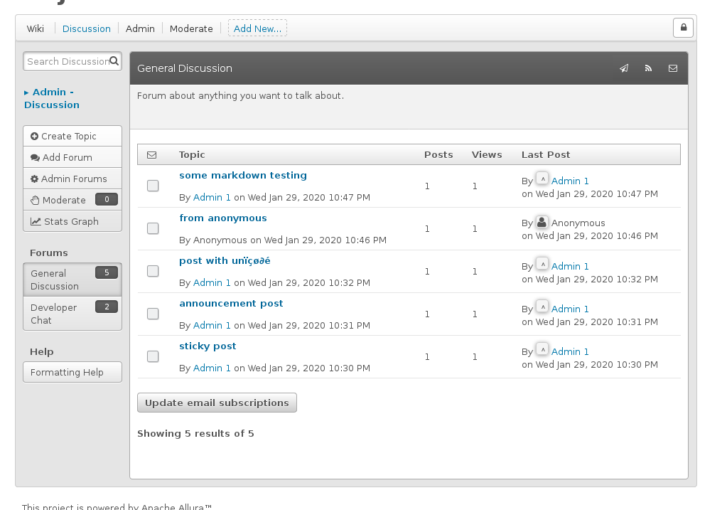The height and width of the screenshot is (510, 727).
Task: Open the Moderate sidebar item
Action: tap(64, 200)
